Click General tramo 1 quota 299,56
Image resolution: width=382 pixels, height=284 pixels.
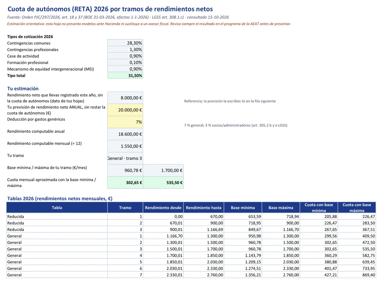319,236
